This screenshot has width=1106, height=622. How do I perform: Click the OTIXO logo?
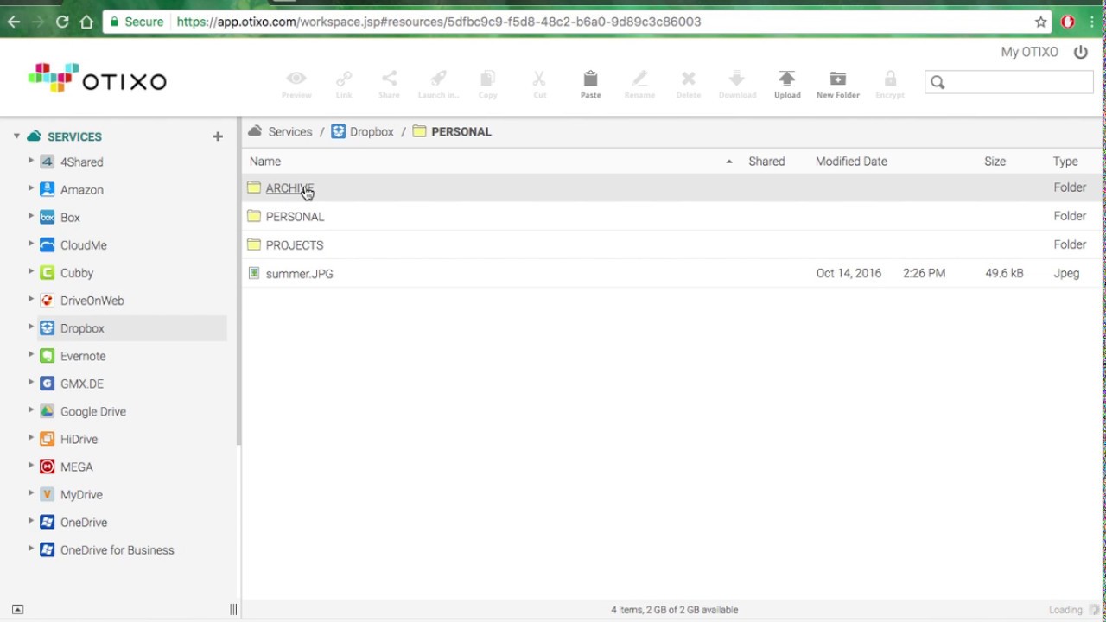click(x=97, y=79)
